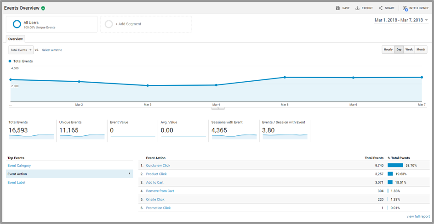Select the Week chart interval

click(409, 50)
